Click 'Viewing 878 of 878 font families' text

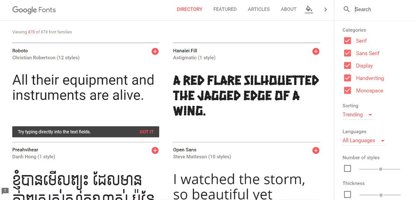pos(42,32)
